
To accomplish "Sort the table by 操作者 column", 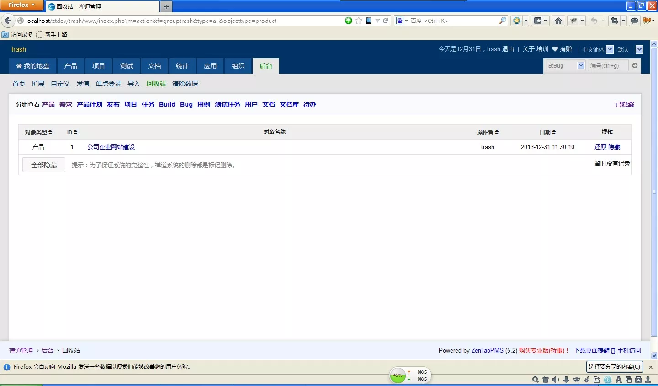I will (488, 132).
